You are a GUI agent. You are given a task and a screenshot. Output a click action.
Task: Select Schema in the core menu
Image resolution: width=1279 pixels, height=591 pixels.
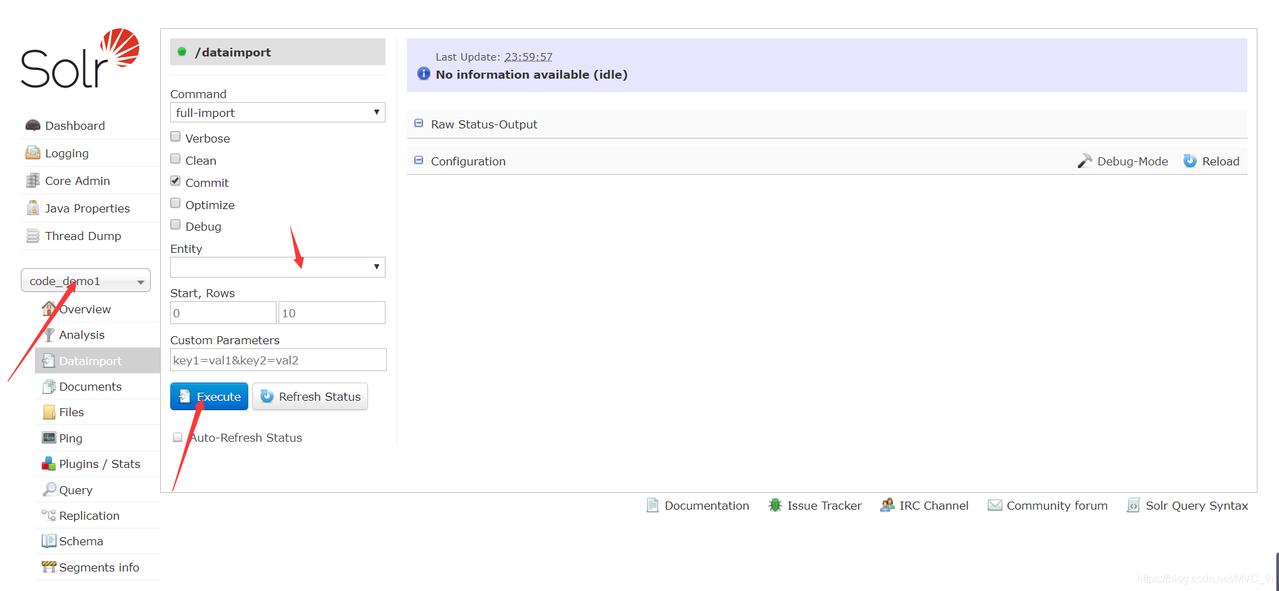(98, 541)
